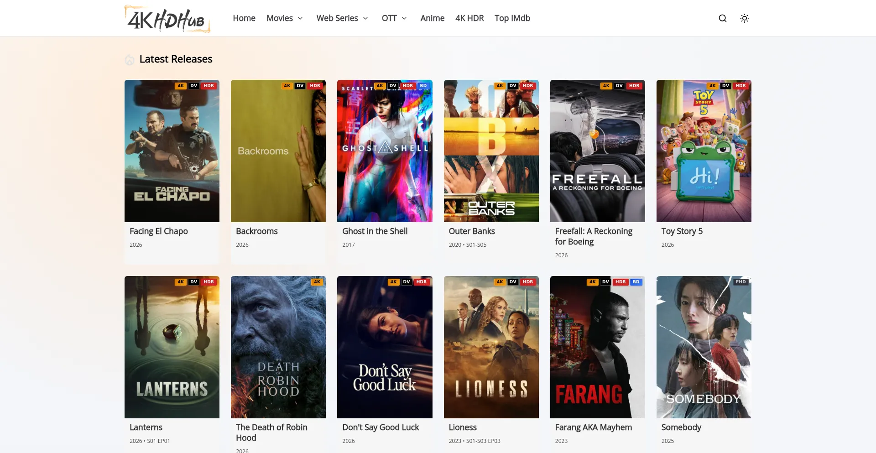
Task: Click the HDR badge on Farang poster
Action: pos(620,282)
